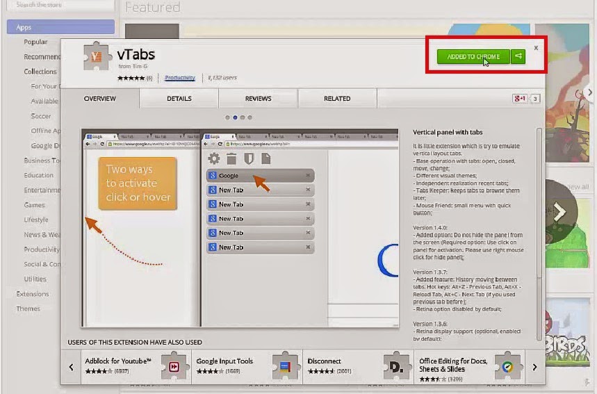The width and height of the screenshot is (597, 394).
Task: Click the vTabs puzzle-piece extension icon
Action: (x=96, y=56)
